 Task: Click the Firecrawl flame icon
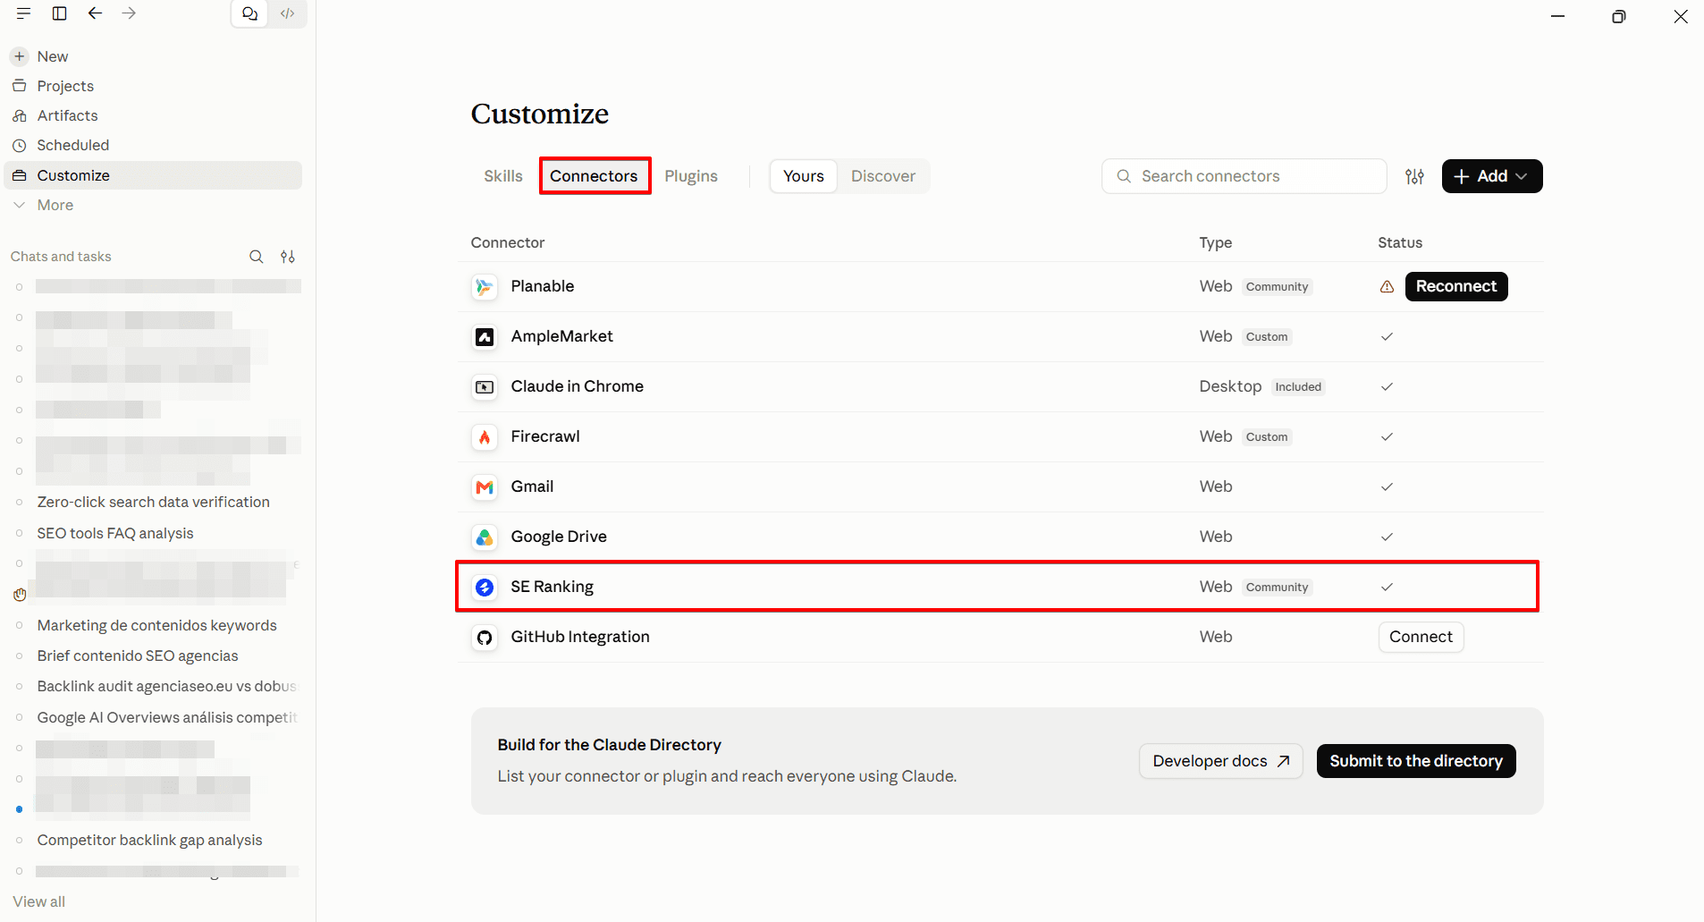[x=485, y=437]
